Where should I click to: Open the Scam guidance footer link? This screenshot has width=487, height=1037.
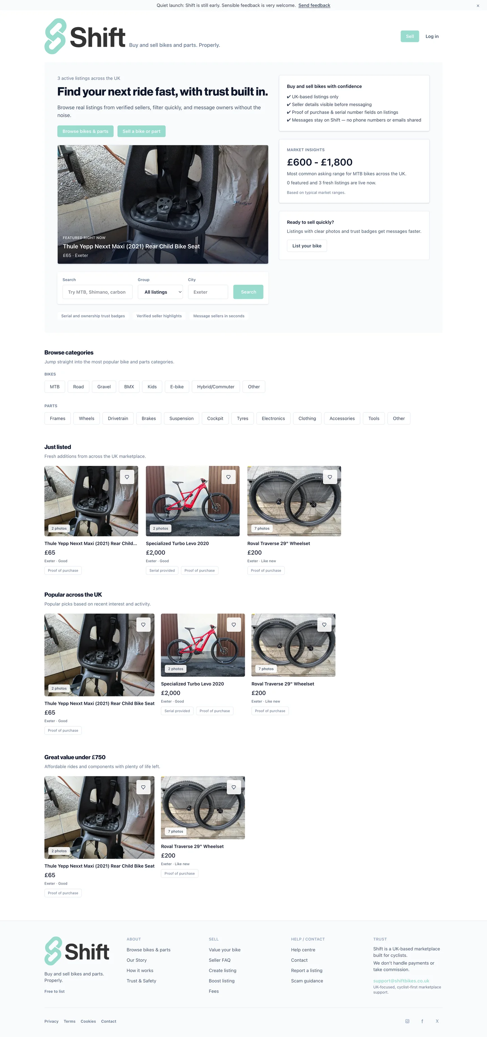(307, 981)
